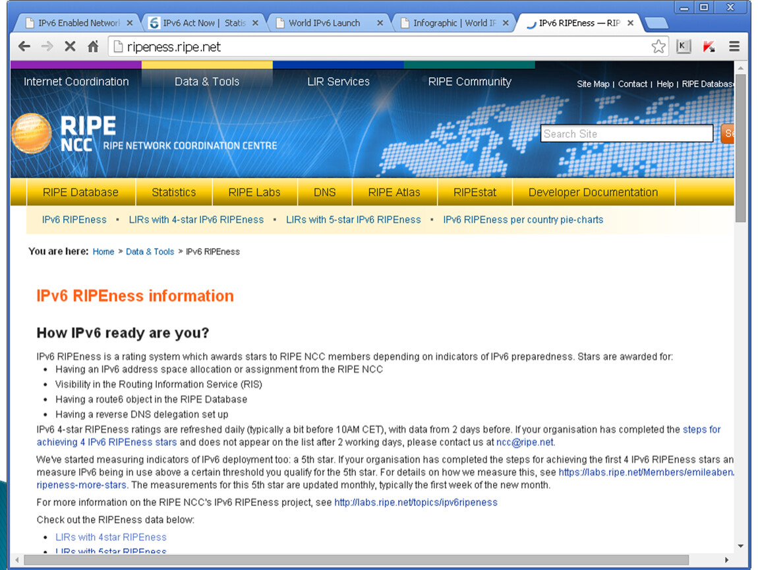The height and width of the screenshot is (570, 758).
Task: Click the ncc@ripe.net email link
Action: pos(525,443)
